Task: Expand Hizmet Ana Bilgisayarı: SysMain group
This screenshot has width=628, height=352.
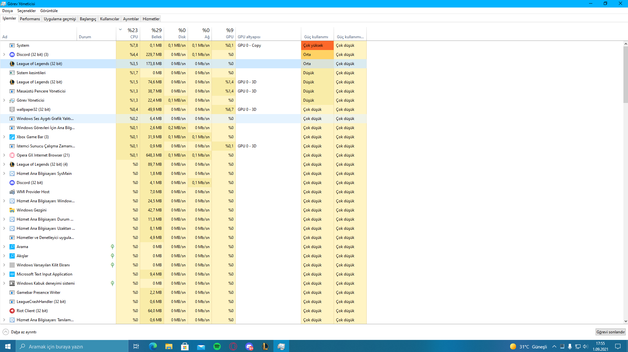Action: tap(4, 174)
